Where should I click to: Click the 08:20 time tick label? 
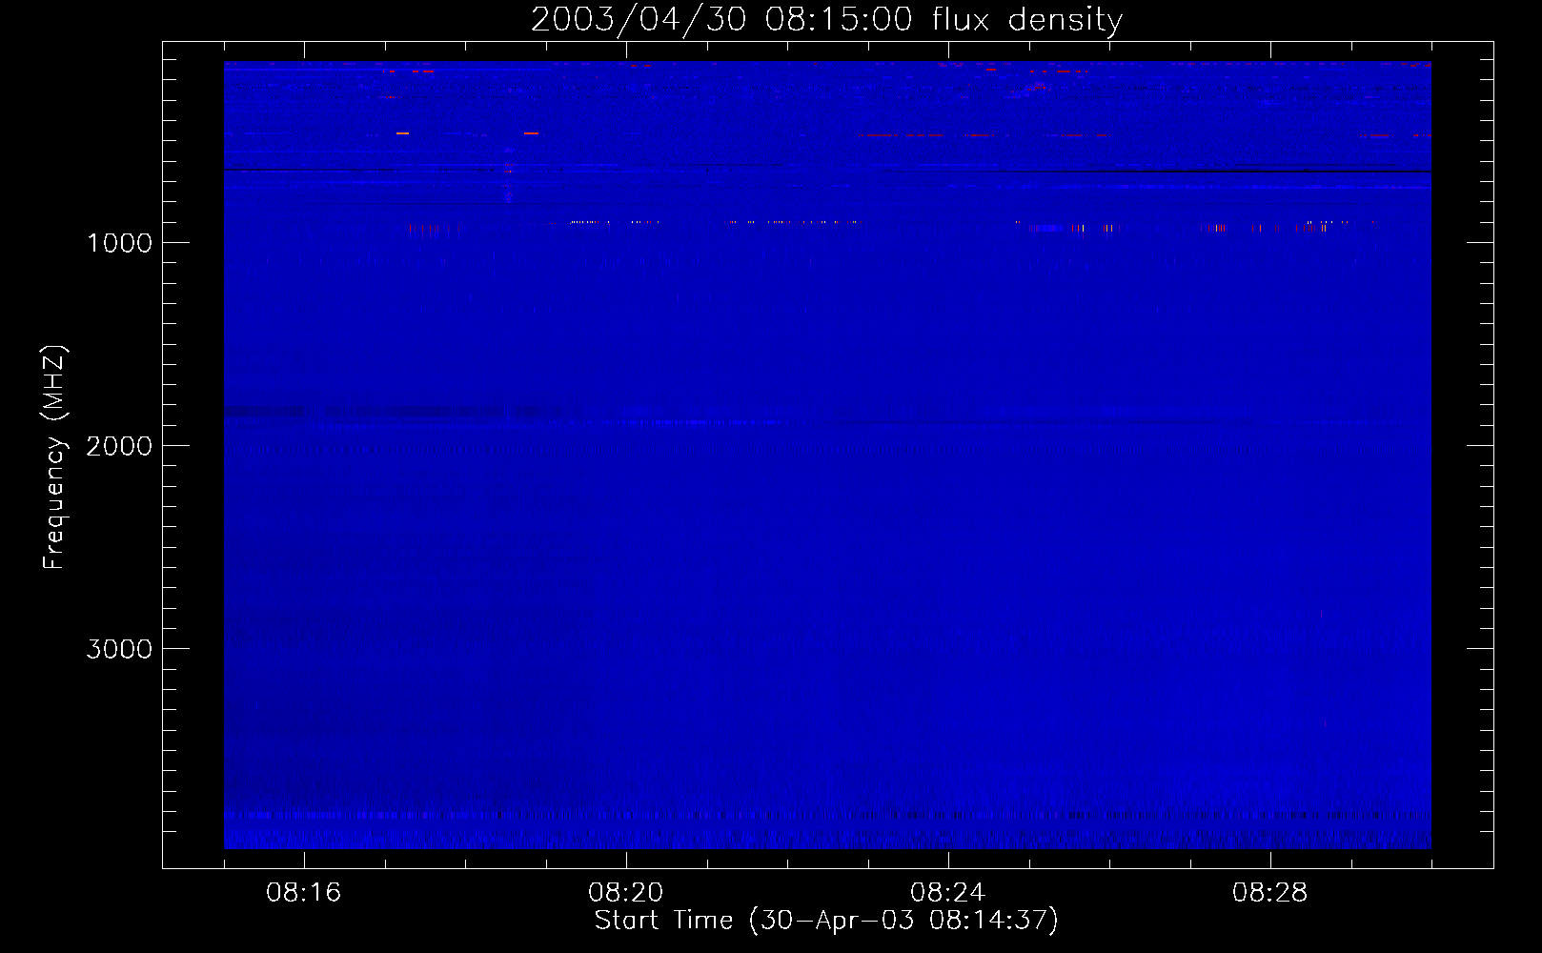point(626,892)
